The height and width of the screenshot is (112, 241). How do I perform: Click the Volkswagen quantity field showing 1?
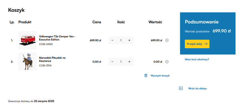pyautogui.click(x=121, y=40)
